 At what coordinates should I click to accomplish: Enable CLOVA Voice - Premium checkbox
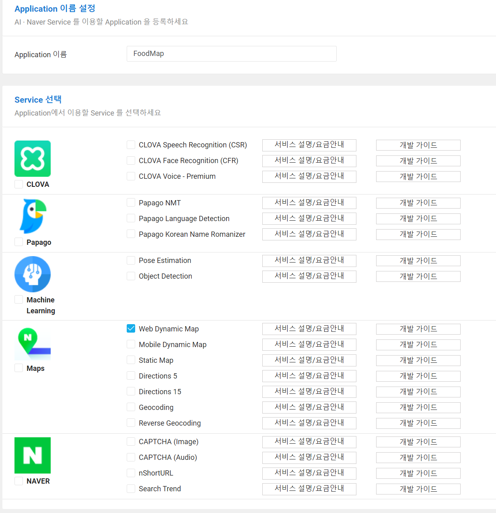coord(131,176)
